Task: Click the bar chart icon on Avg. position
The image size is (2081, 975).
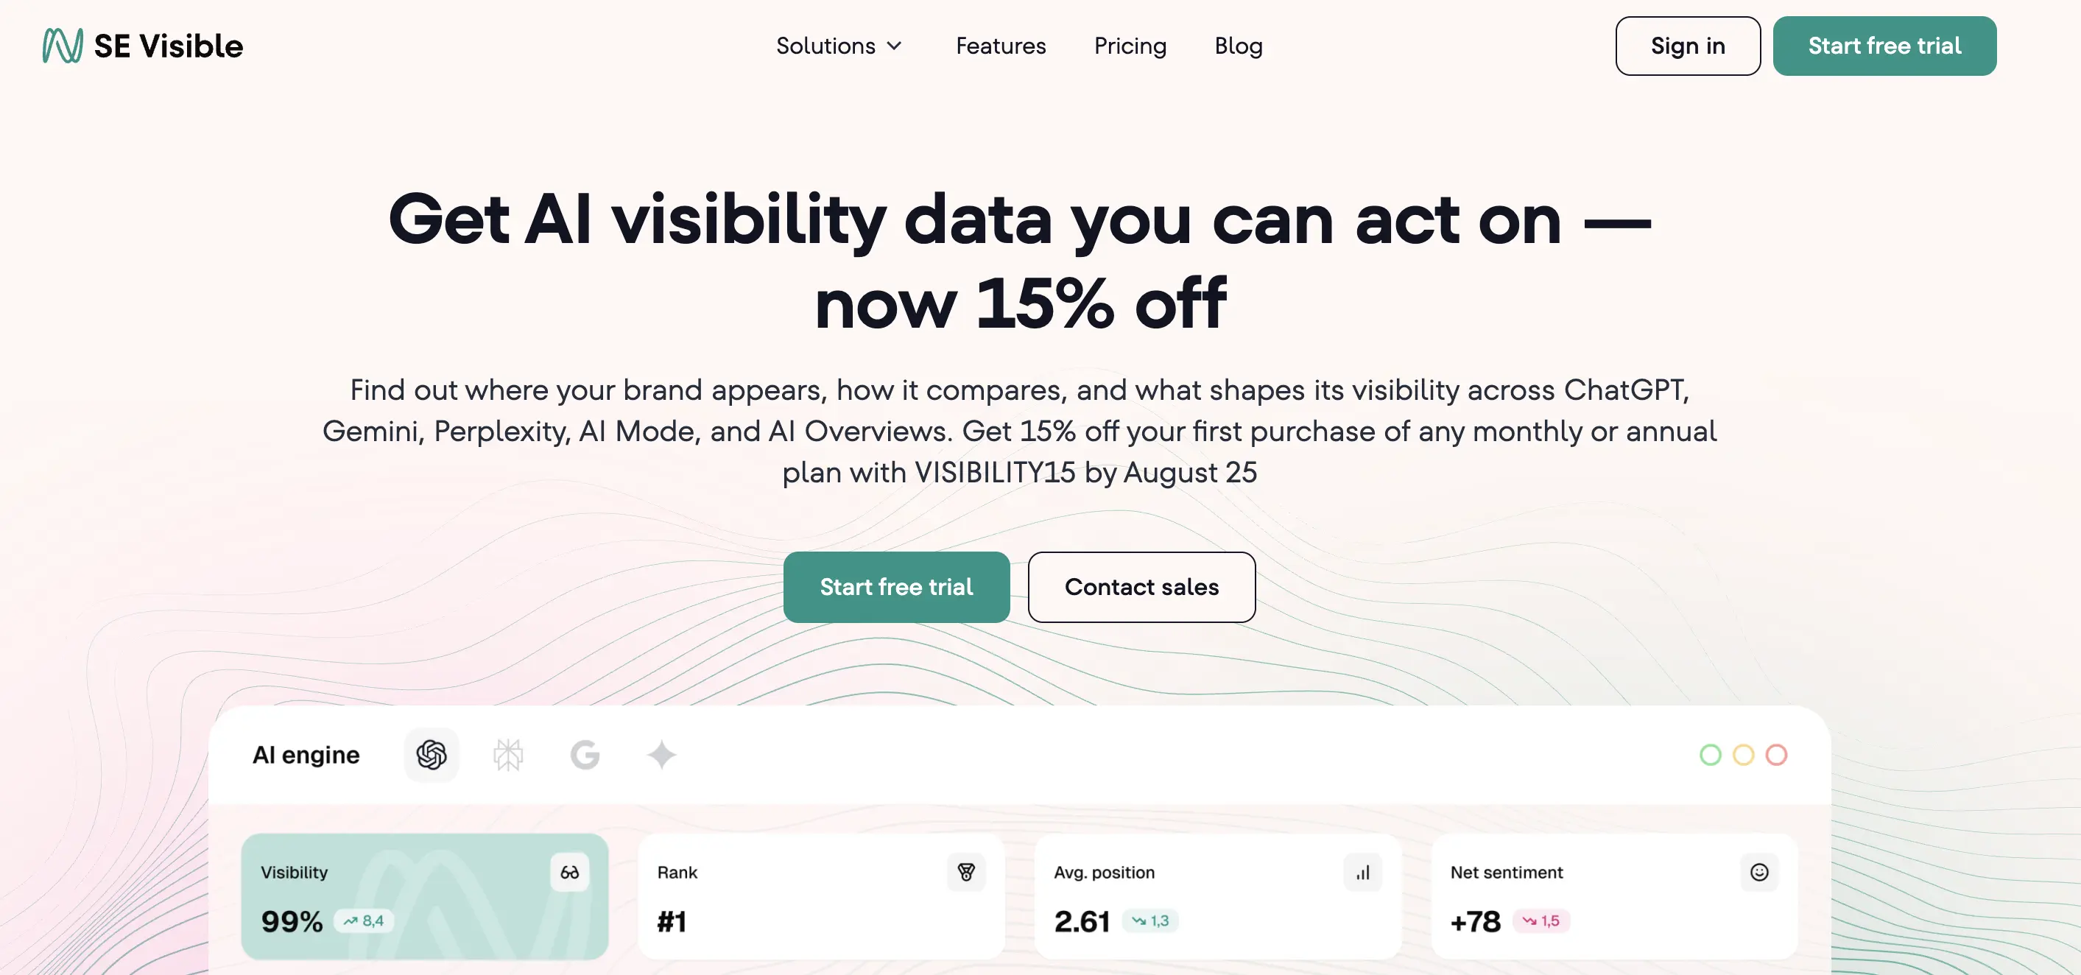Action: pyautogui.click(x=1363, y=872)
